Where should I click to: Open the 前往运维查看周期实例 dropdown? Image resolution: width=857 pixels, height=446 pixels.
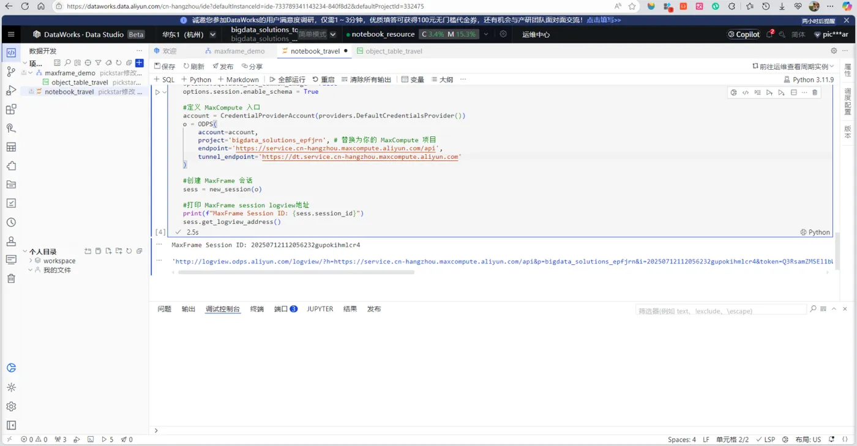(x=794, y=66)
